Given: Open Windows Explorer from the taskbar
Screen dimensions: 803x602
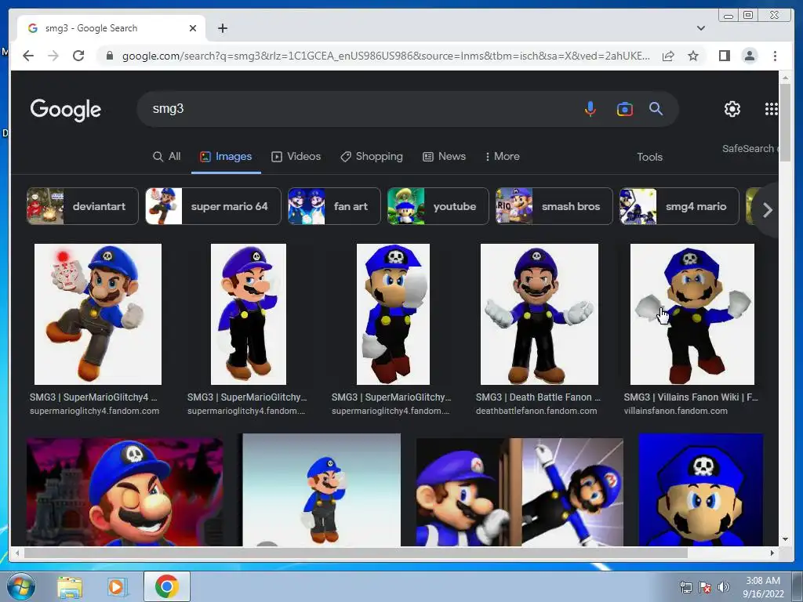Looking at the screenshot, I should coord(70,586).
